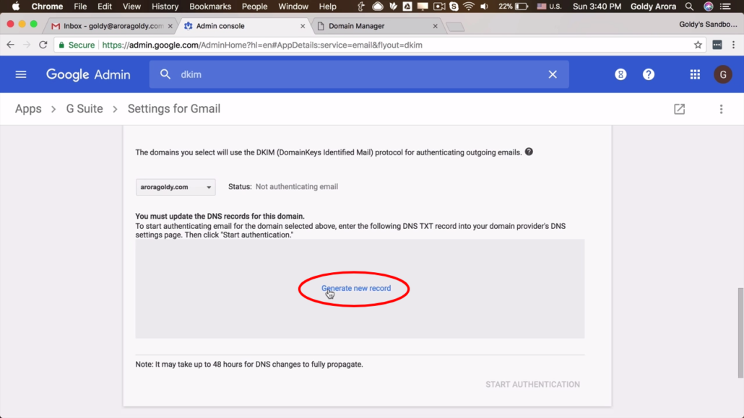Screen dimensions: 744x418
Task: Click the browser extension icon beside star
Action: (717, 45)
